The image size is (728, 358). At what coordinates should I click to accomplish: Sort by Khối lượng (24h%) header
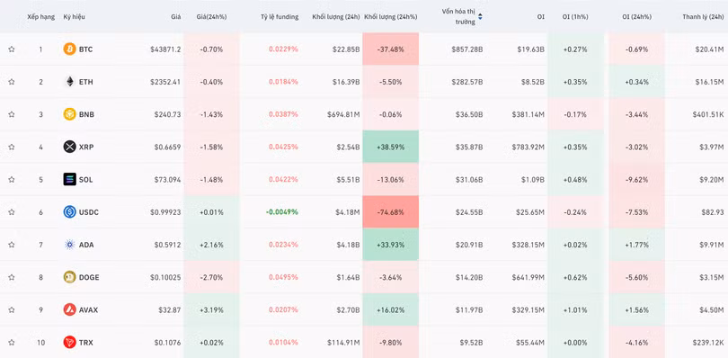(x=391, y=17)
